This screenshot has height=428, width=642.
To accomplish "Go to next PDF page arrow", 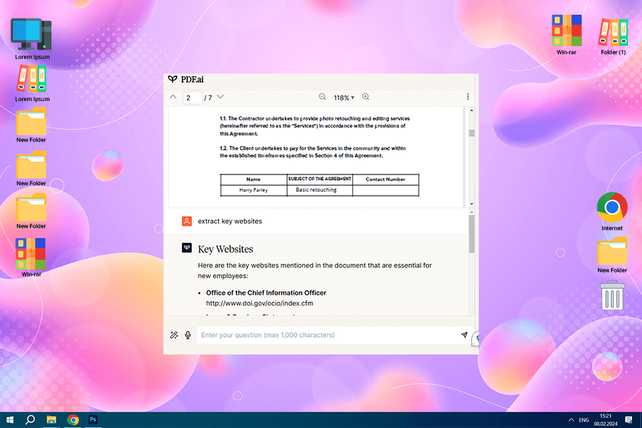I will [x=220, y=97].
